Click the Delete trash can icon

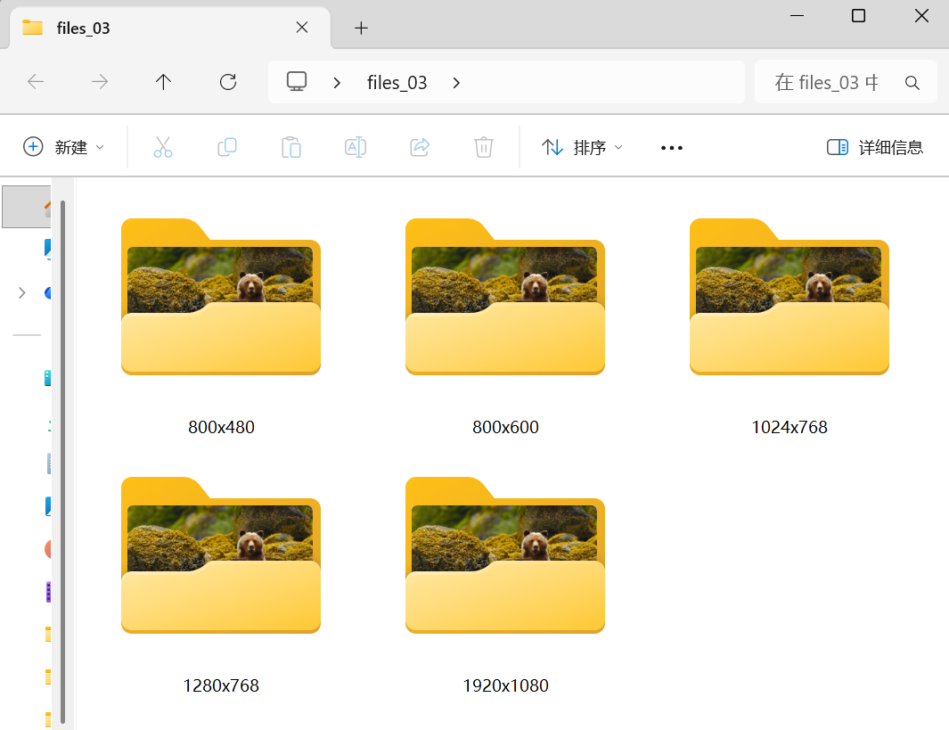pos(484,147)
